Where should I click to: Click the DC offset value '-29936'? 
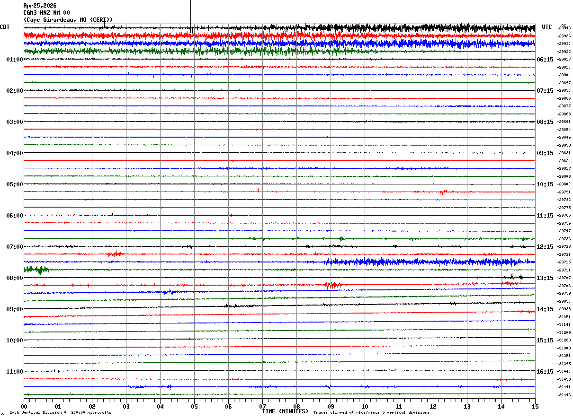click(564, 36)
